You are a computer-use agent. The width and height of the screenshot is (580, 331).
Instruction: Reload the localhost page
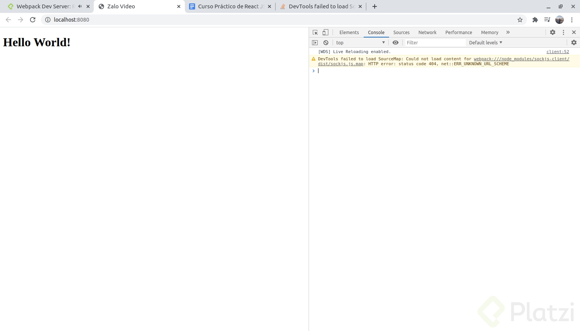click(x=33, y=20)
